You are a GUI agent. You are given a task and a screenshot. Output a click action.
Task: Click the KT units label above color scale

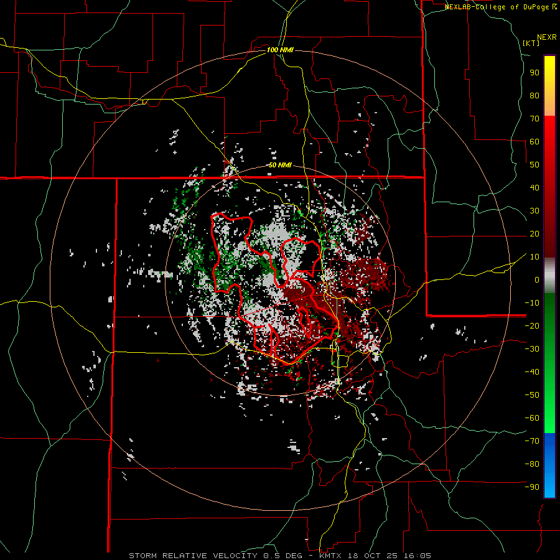click(x=531, y=43)
